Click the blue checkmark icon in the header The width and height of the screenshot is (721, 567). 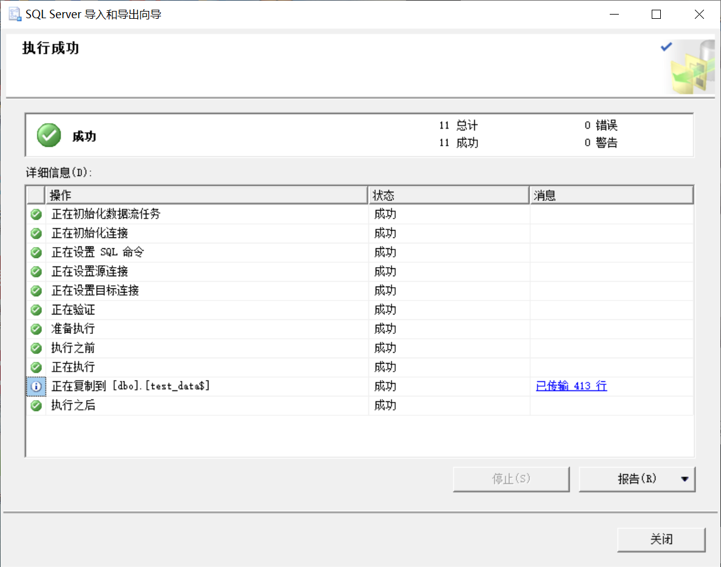coord(666,46)
